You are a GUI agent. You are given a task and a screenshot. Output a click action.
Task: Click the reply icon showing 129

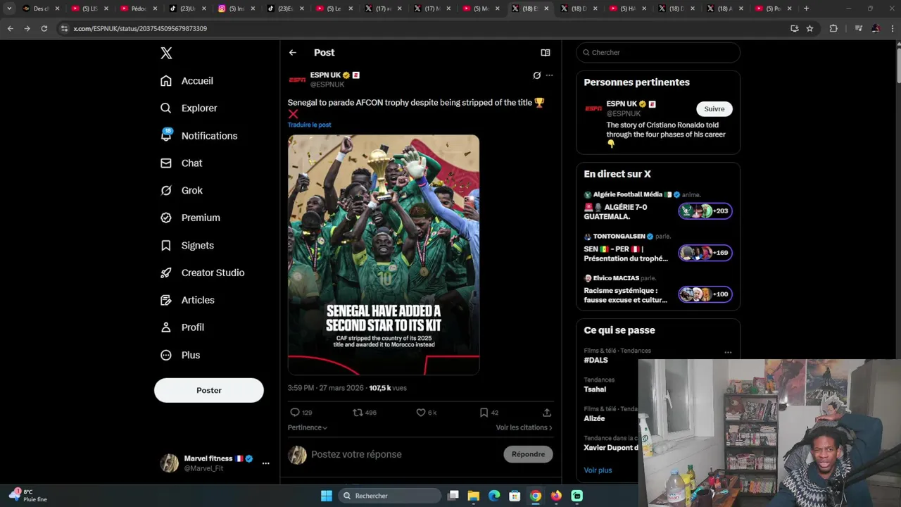(x=295, y=413)
